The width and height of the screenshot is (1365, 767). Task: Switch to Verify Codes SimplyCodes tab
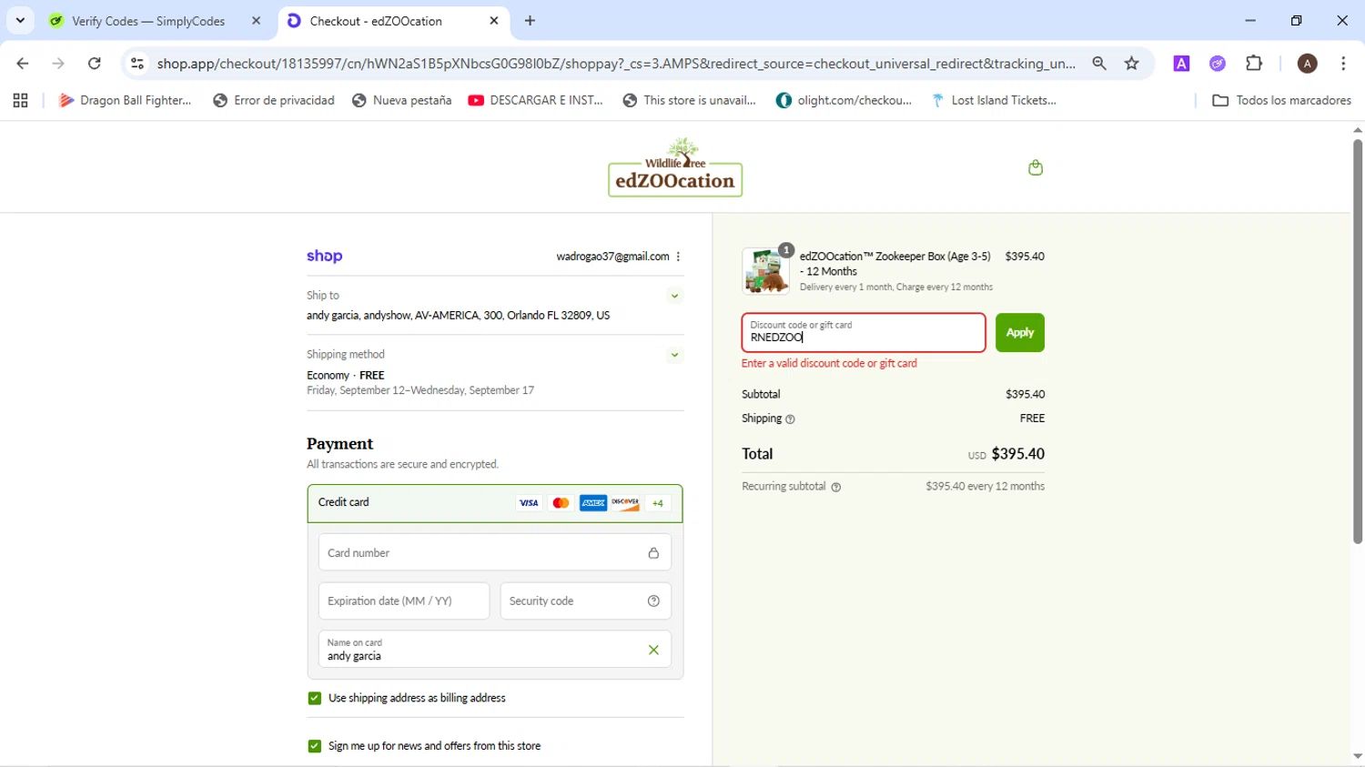coord(156,21)
